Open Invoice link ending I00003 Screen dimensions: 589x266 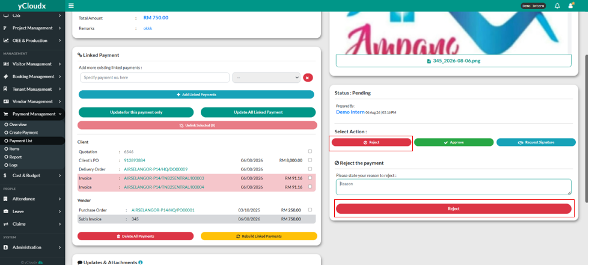(164, 178)
